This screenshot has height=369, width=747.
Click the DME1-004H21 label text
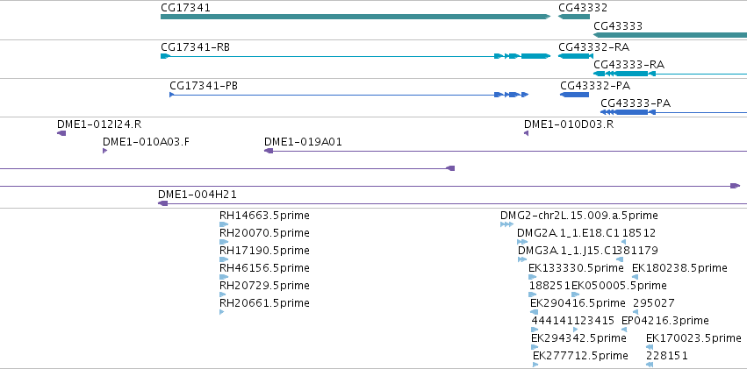198,195
